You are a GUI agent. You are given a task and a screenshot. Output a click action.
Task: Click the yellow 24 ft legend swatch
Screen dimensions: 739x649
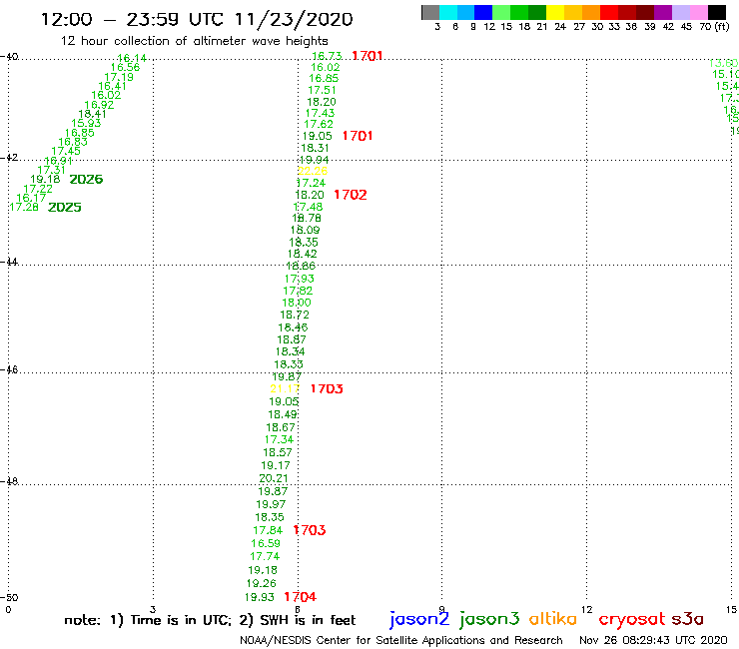coord(555,12)
